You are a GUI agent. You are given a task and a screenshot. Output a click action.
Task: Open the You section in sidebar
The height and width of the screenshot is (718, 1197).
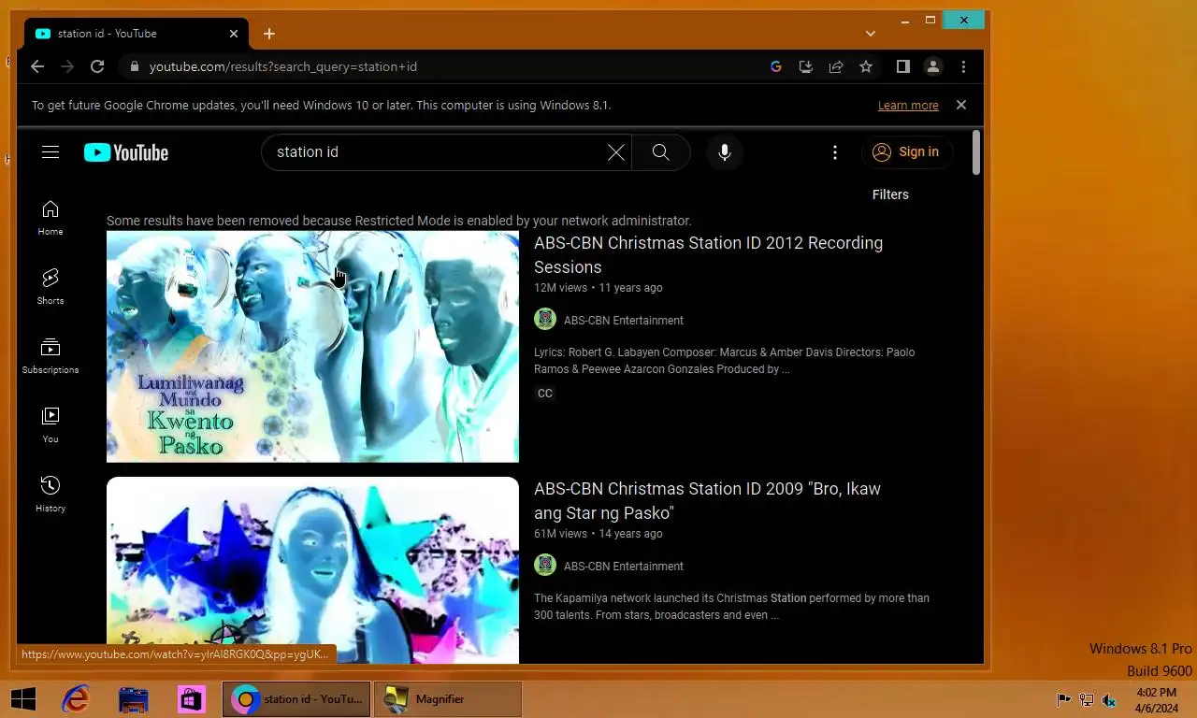coord(50,425)
